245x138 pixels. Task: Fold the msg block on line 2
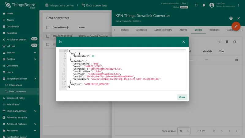point(66,53)
